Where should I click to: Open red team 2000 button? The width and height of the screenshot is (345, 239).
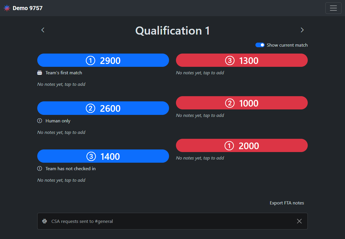(242, 146)
